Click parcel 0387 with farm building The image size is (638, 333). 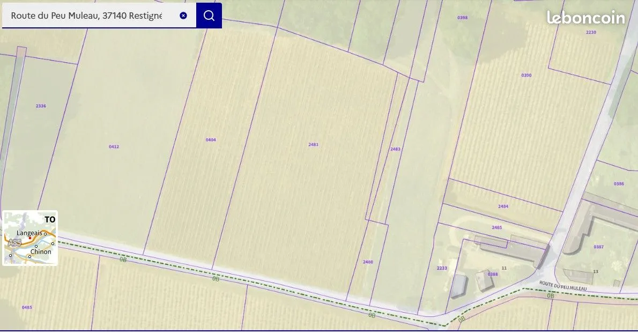pos(598,247)
